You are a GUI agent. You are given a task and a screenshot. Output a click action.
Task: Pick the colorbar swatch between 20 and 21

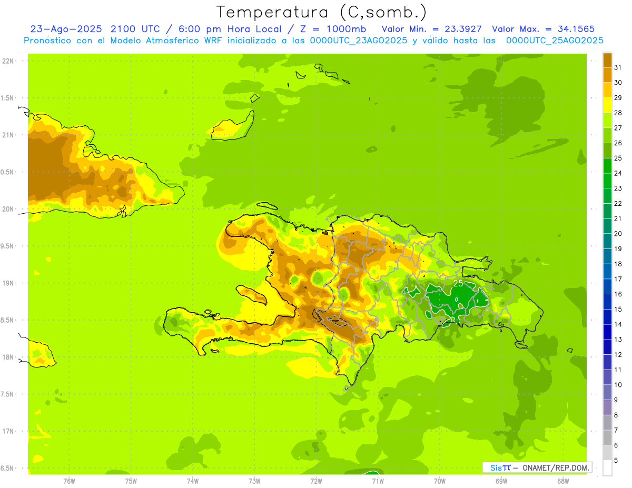[x=607, y=226]
